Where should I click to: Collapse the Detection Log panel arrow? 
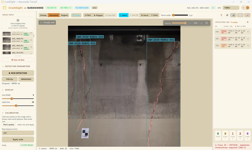point(248,22)
